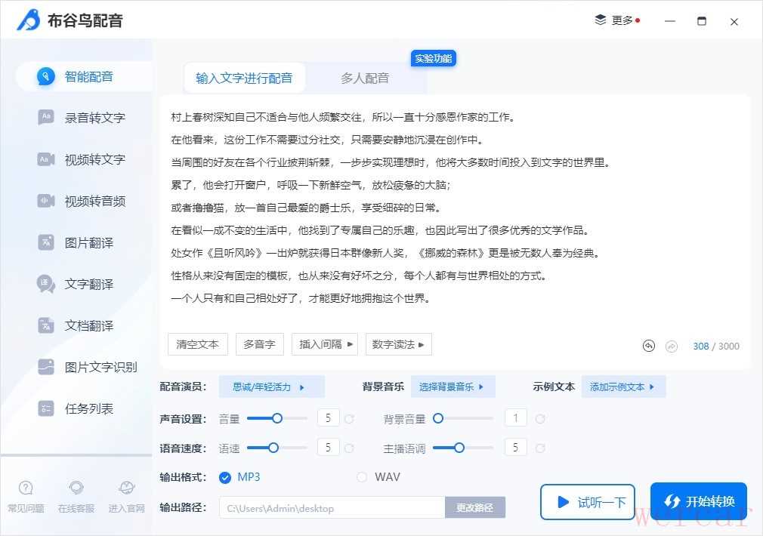Adjust the 语速 speed slider handle

273,448
